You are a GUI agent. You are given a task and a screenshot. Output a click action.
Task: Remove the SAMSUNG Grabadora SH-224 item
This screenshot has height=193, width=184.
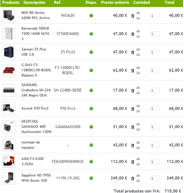(x=132, y=91)
